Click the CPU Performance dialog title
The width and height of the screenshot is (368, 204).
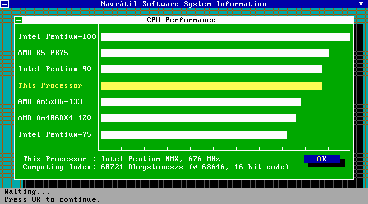(181, 20)
